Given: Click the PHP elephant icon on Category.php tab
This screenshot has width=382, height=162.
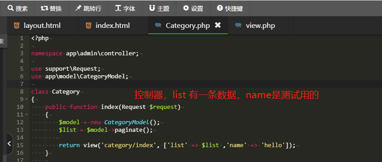Looking at the screenshot, I should click(158, 25).
